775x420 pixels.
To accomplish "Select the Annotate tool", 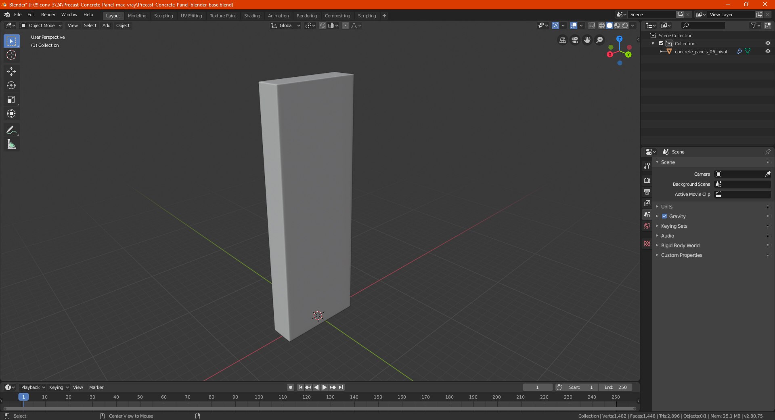I will coord(11,130).
